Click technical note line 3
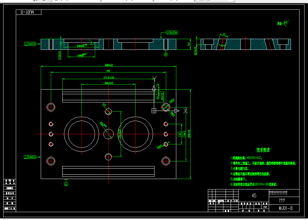Screen dimensions: 308x220 239,169
